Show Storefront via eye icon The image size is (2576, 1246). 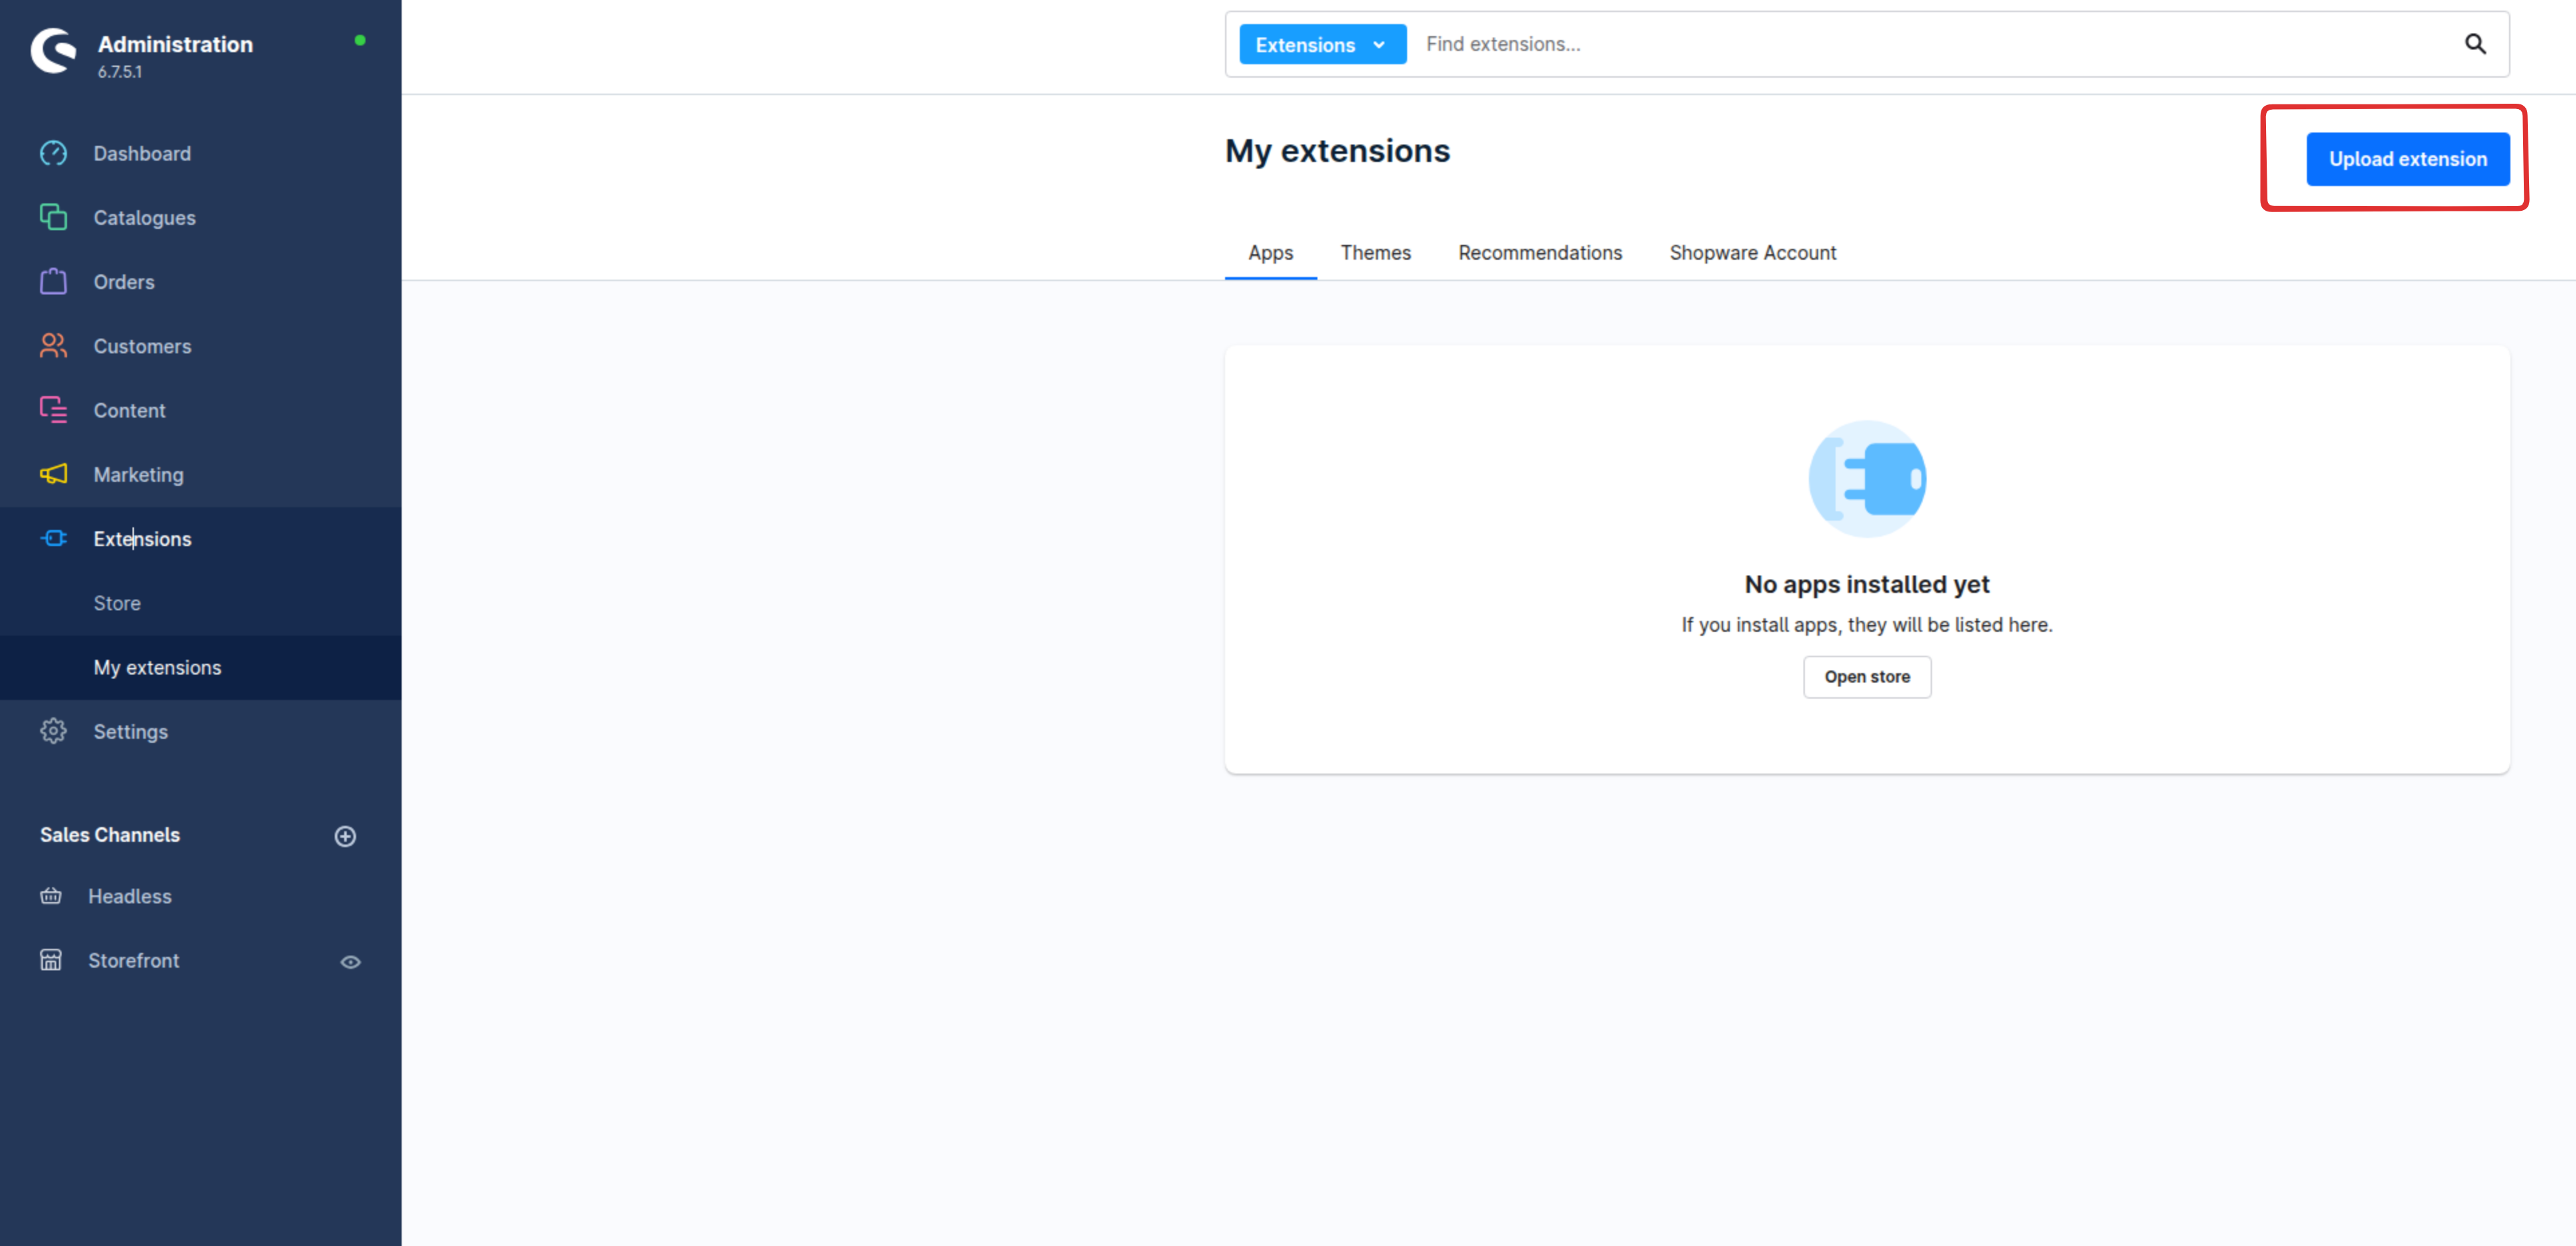[350, 962]
